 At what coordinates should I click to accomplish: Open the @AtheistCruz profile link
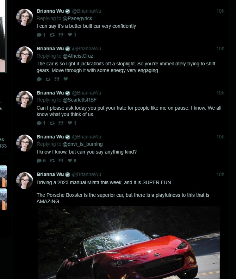click(x=78, y=56)
